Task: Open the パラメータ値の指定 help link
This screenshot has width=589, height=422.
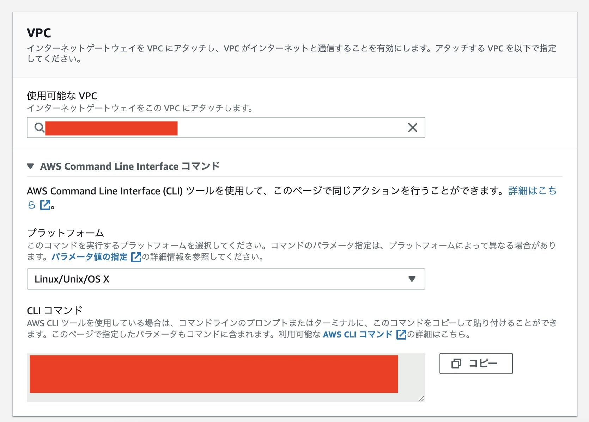Action: pyautogui.click(x=89, y=257)
